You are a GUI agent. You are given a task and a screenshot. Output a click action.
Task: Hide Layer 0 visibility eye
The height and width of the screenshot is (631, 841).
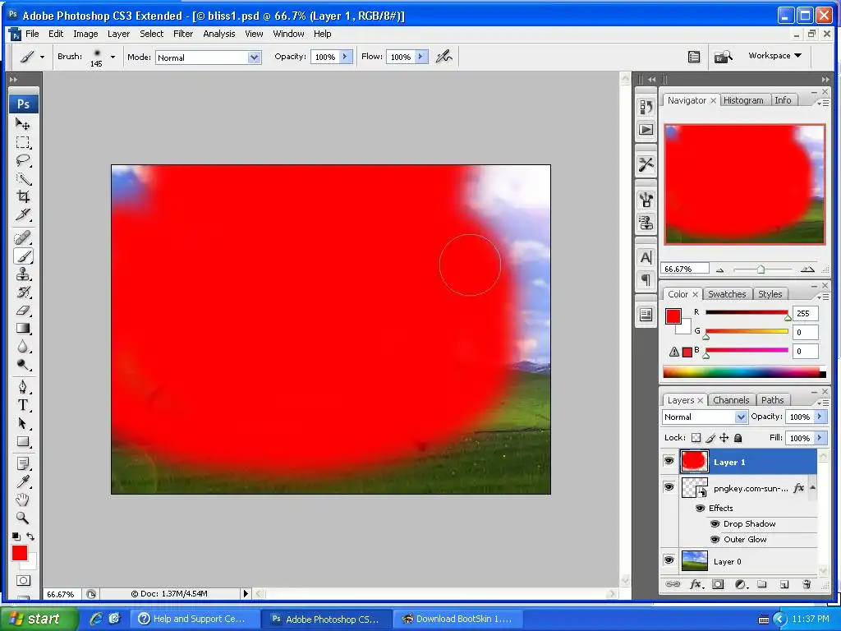[669, 560]
